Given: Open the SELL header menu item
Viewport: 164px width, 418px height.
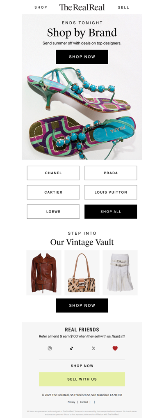Looking at the screenshot, I should pos(123,7).
